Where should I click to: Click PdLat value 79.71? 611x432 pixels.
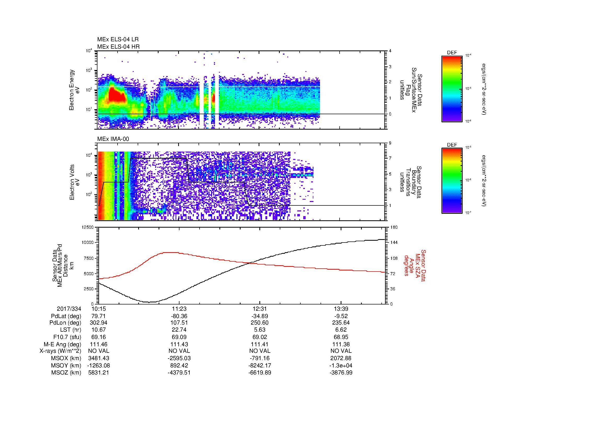[99, 316]
